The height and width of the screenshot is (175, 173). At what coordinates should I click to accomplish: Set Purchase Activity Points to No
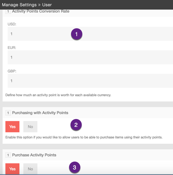(30, 169)
